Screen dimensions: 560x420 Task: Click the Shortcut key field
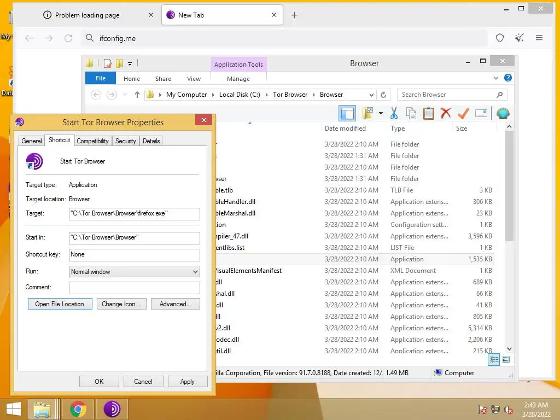tap(135, 255)
